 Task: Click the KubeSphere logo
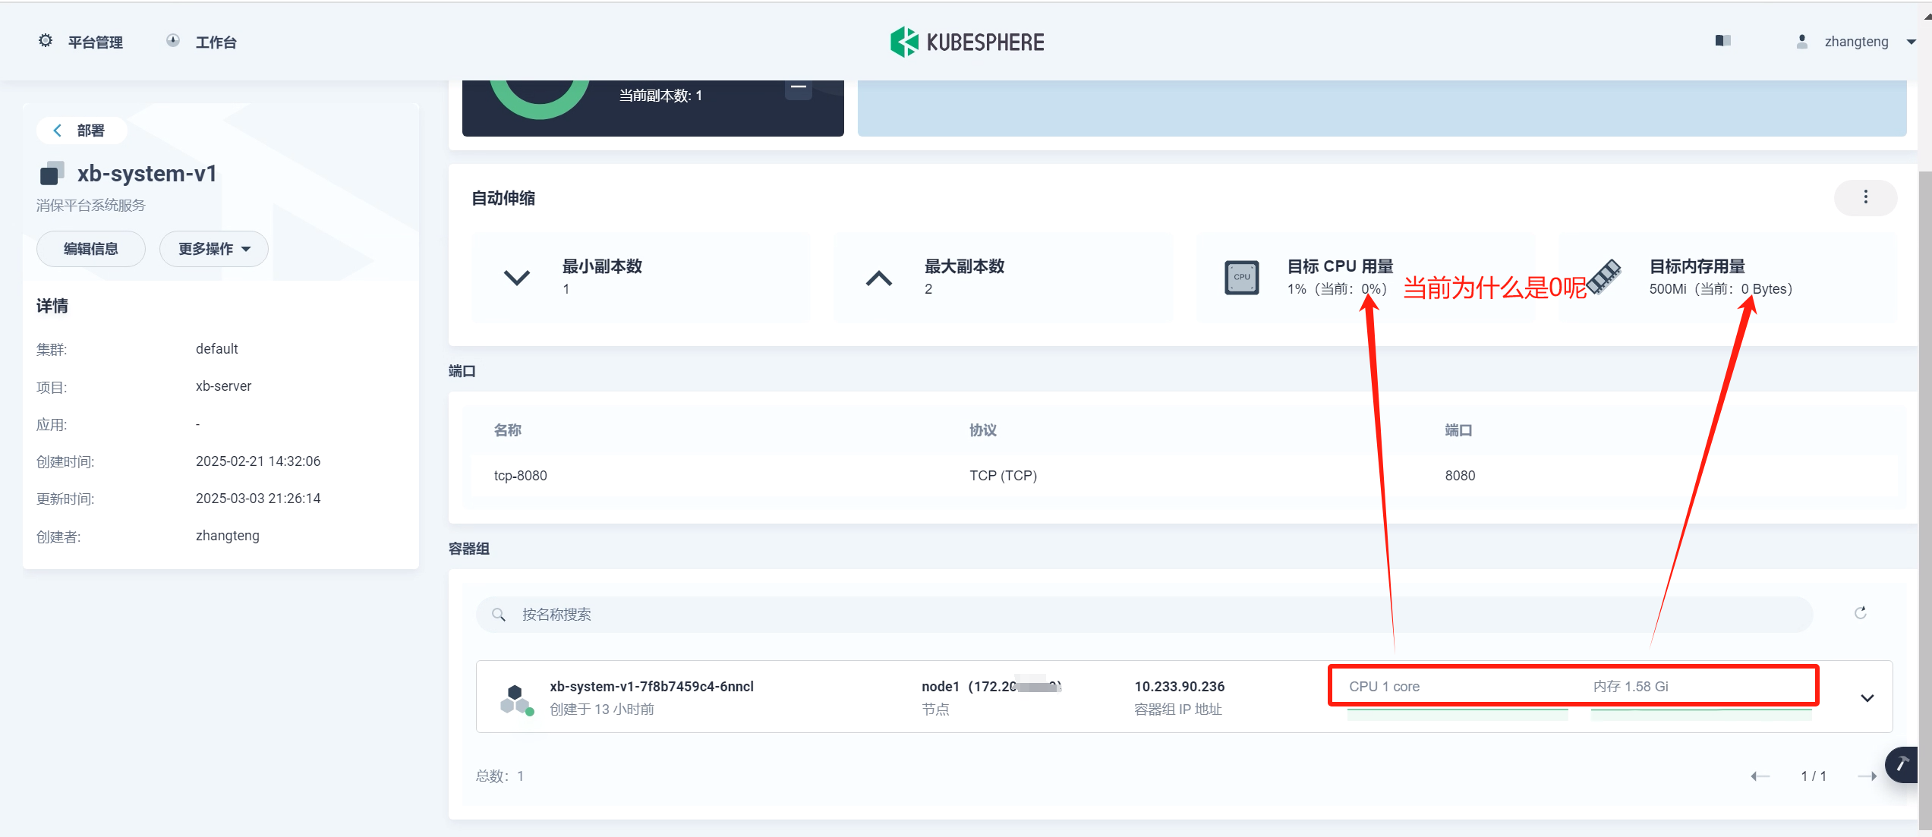(x=966, y=42)
